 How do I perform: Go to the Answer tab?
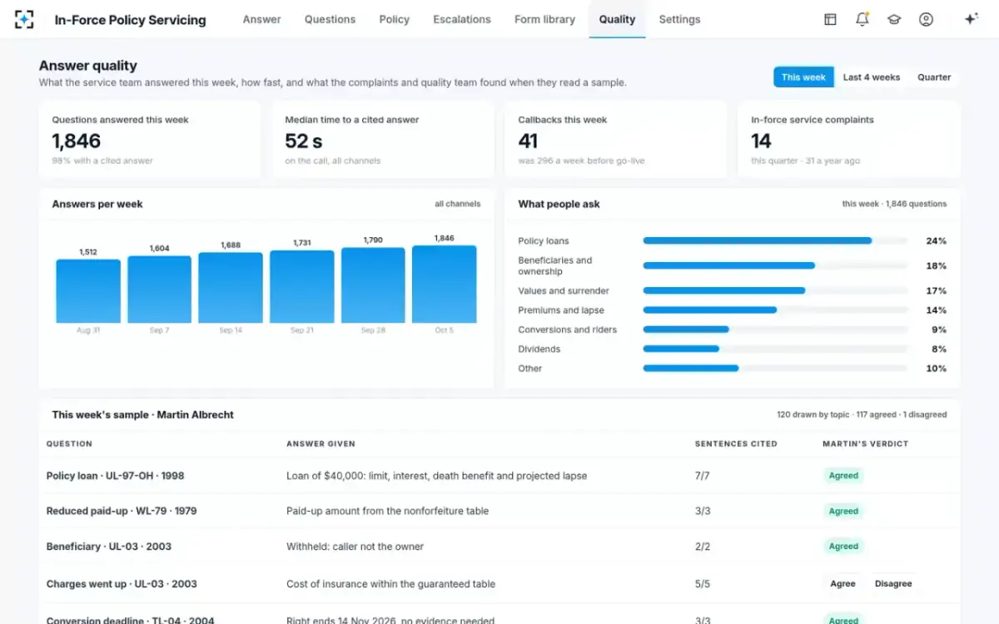(x=261, y=19)
